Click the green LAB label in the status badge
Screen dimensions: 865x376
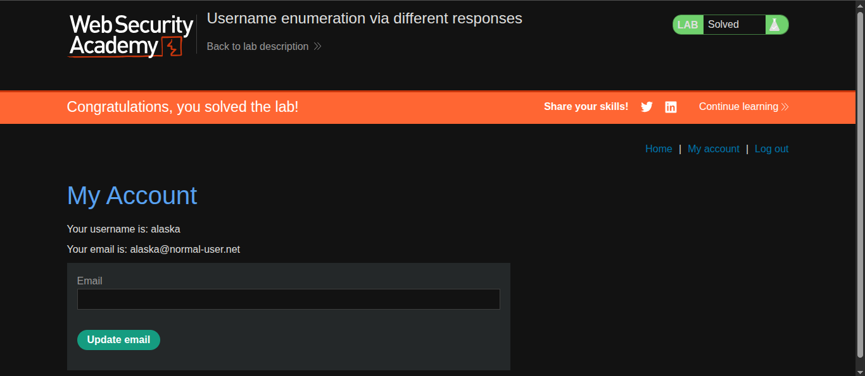tap(688, 25)
